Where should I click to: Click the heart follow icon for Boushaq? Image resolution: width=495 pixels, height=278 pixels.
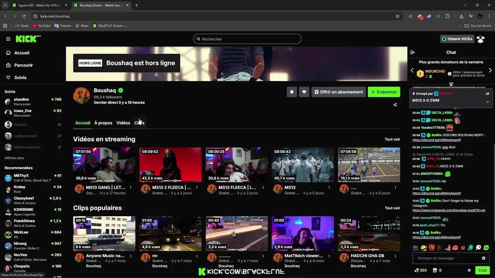pos(304,92)
